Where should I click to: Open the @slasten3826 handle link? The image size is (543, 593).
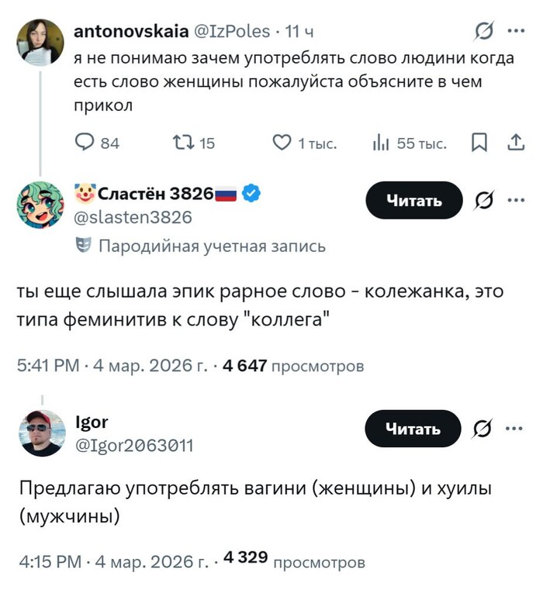(132, 218)
